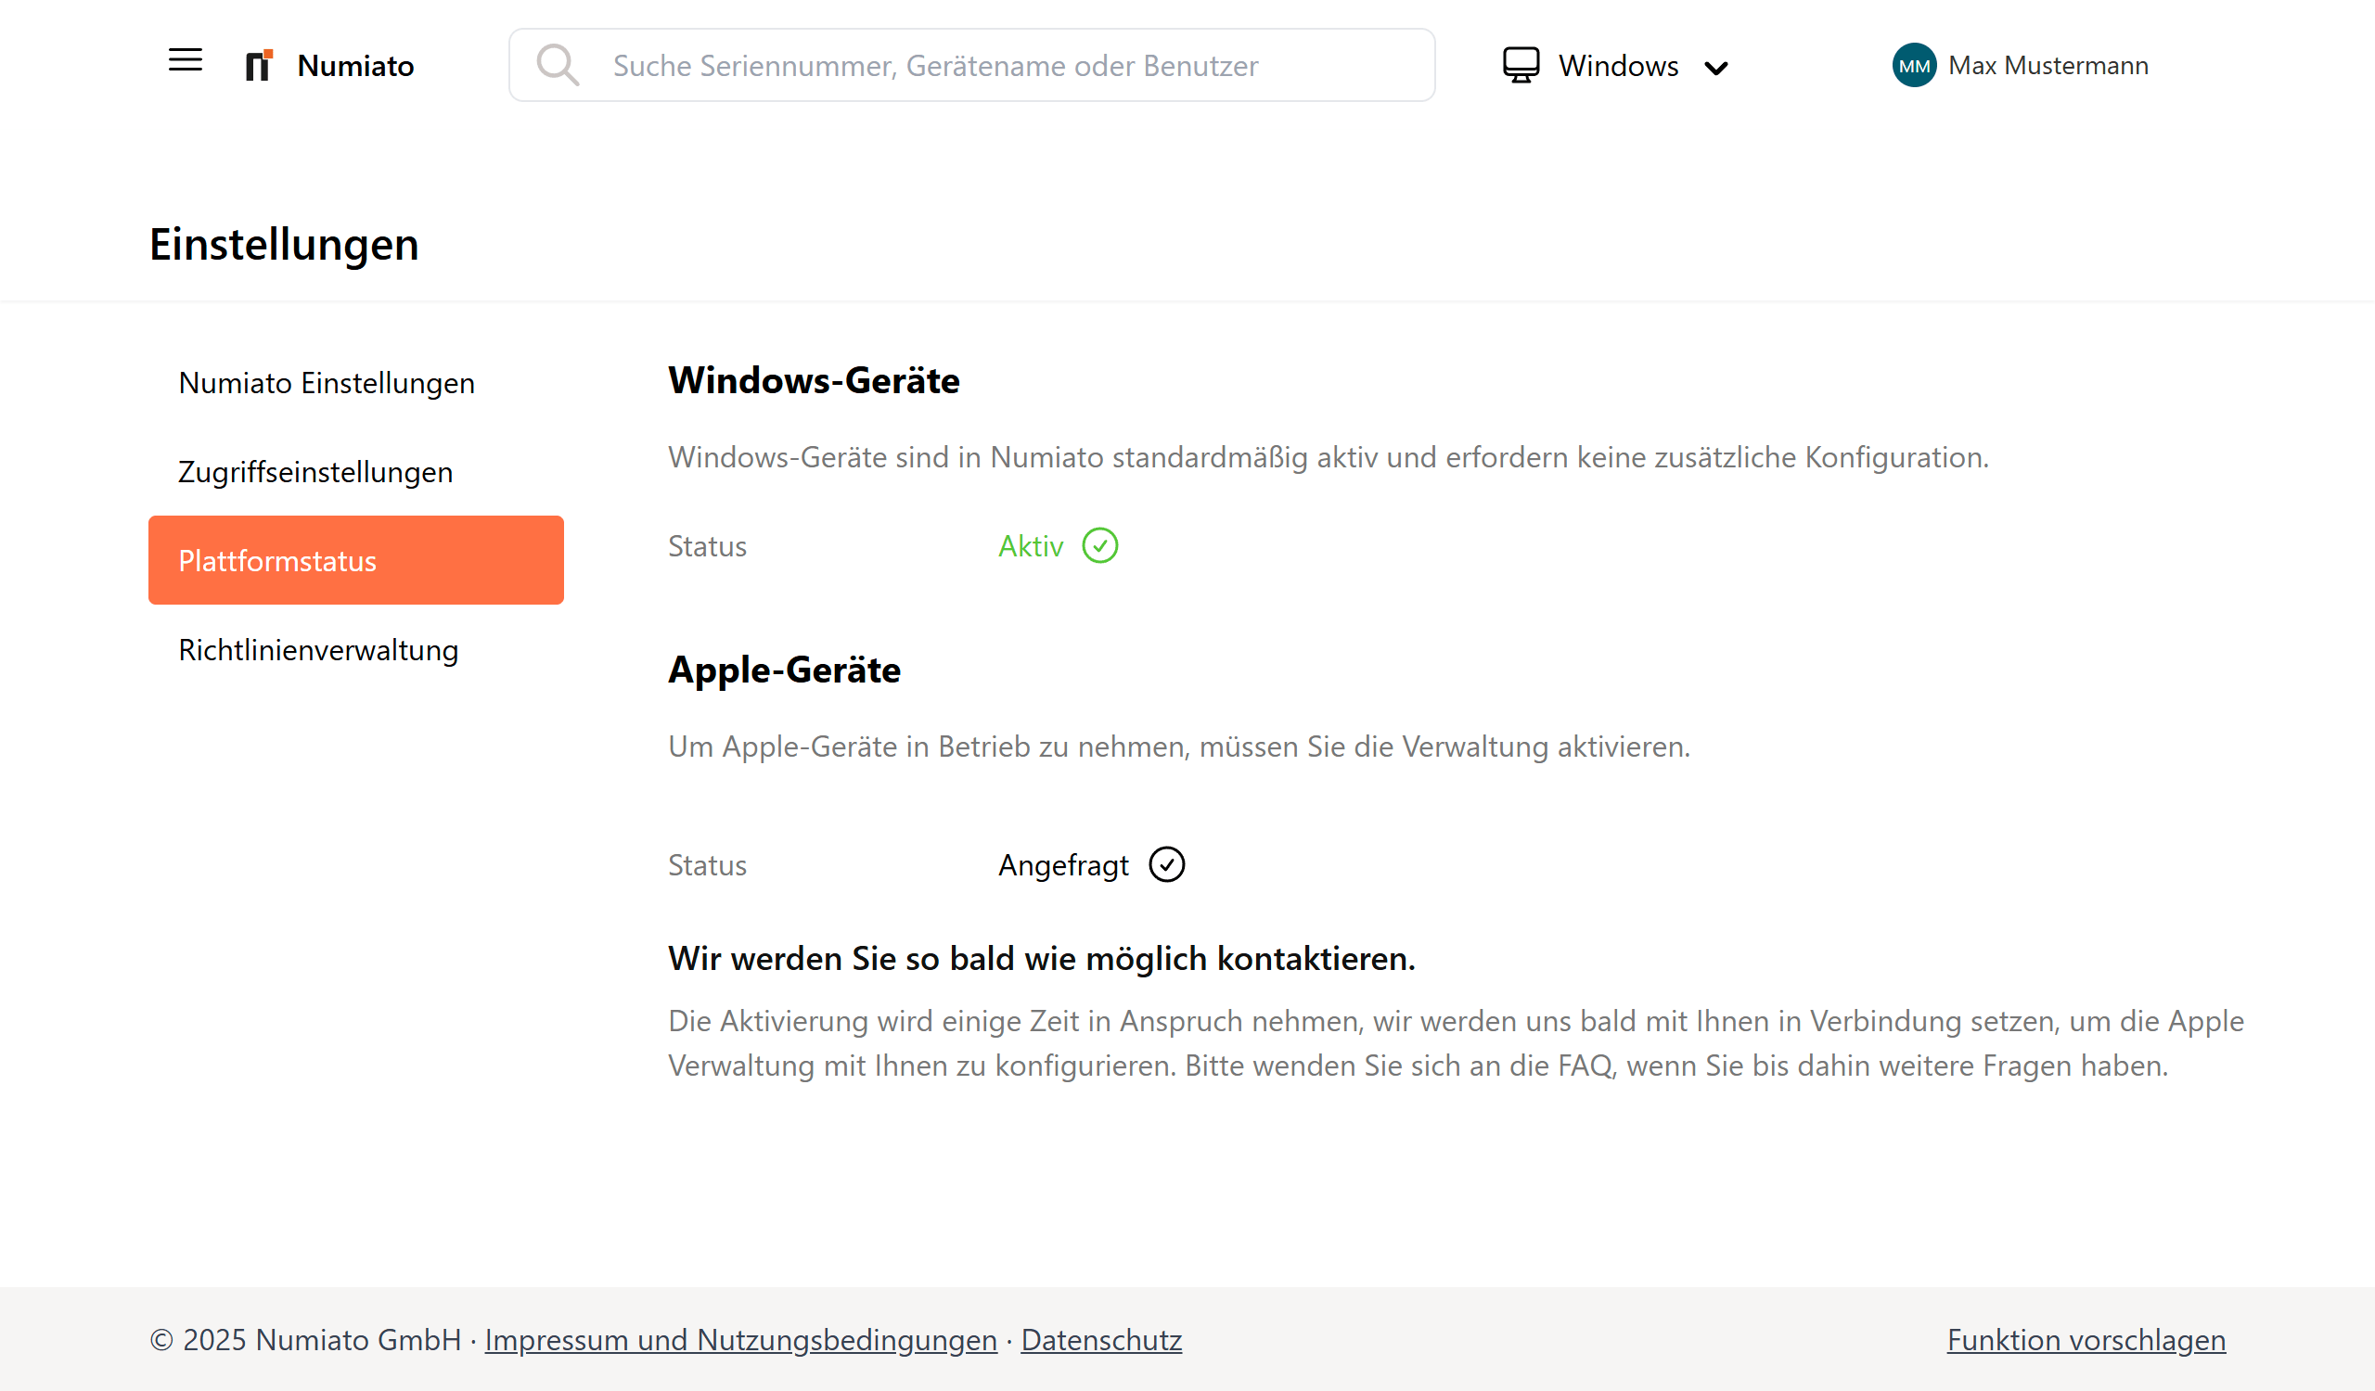
Task: Open the Datenschutz link
Action: click(x=1101, y=1339)
